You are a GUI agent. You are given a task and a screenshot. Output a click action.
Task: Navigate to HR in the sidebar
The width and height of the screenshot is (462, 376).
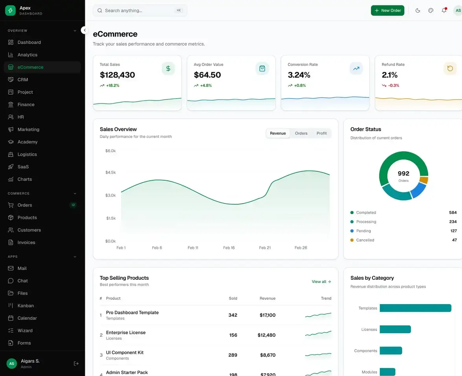coord(42,117)
